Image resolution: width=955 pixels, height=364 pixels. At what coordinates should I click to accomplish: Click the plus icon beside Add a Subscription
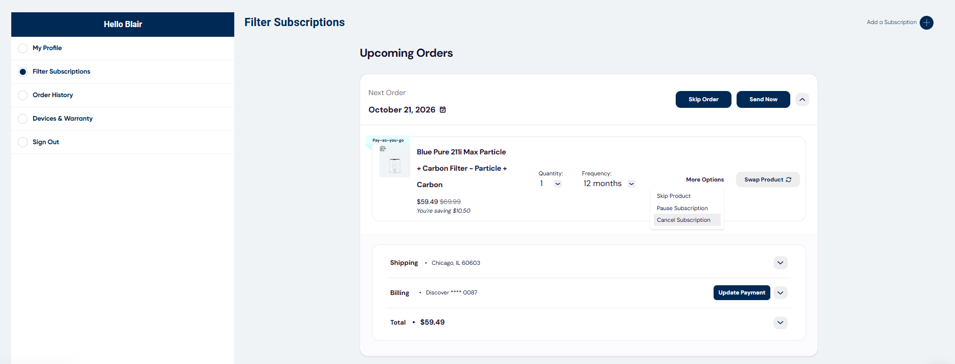pos(926,22)
